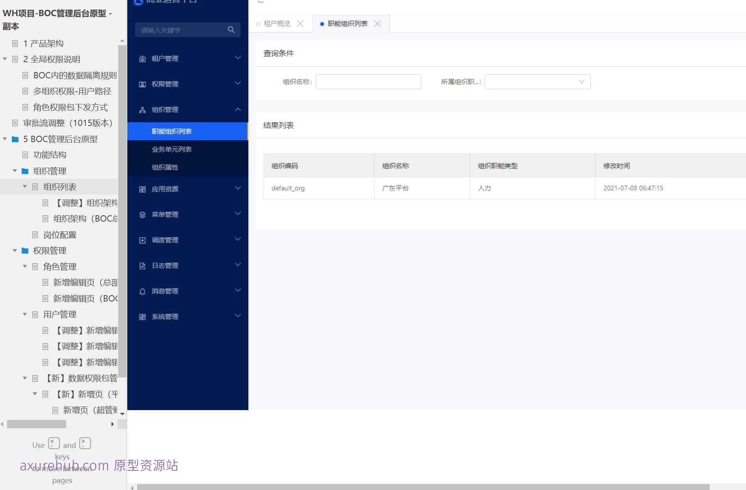
Task: Open the 权限管理 menu icon
Action: pos(142,84)
